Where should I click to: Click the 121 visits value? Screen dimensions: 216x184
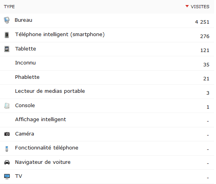click(x=205, y=50)
